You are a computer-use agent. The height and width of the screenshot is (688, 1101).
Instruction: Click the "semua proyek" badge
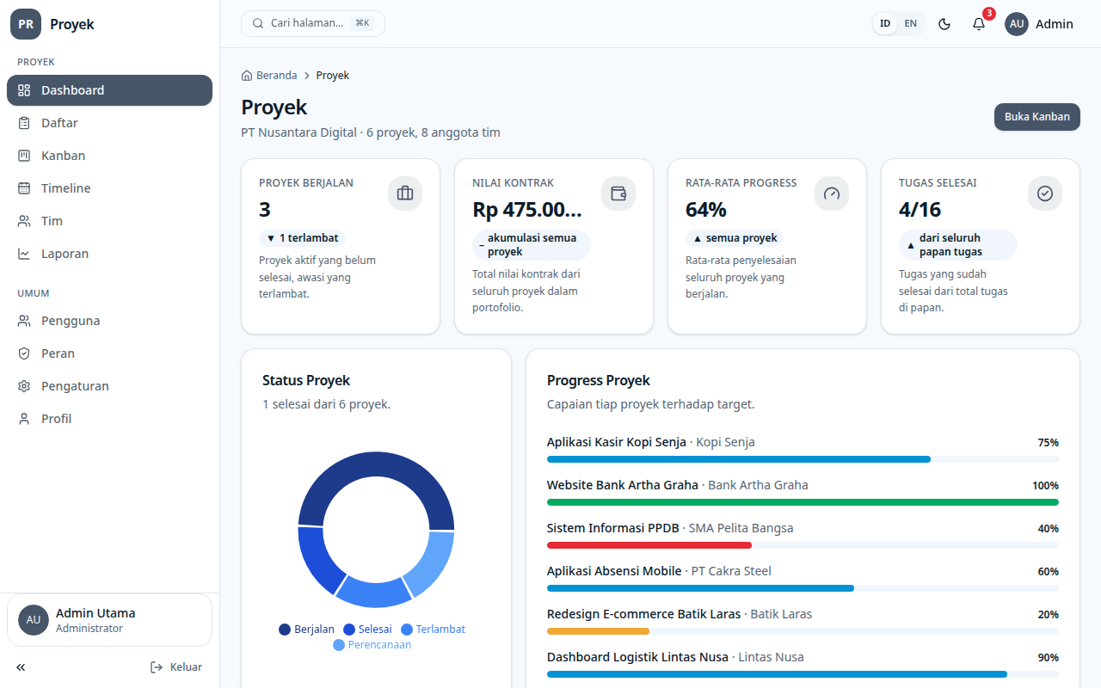[734, 238]
